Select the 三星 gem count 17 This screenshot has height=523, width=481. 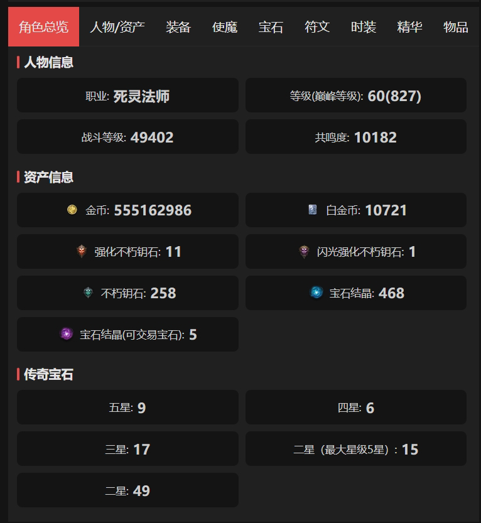coord(141,450)
